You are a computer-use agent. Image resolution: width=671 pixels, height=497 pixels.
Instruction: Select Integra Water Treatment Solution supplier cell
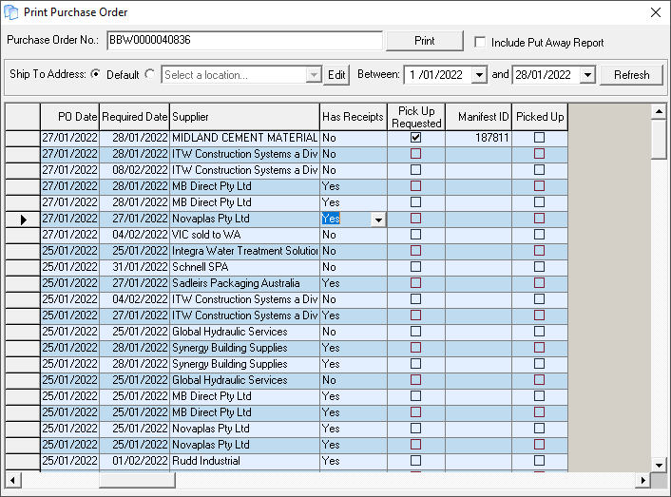[x=245, y=251]
